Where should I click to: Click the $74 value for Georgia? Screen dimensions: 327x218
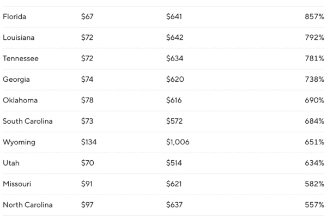point(87,80)
